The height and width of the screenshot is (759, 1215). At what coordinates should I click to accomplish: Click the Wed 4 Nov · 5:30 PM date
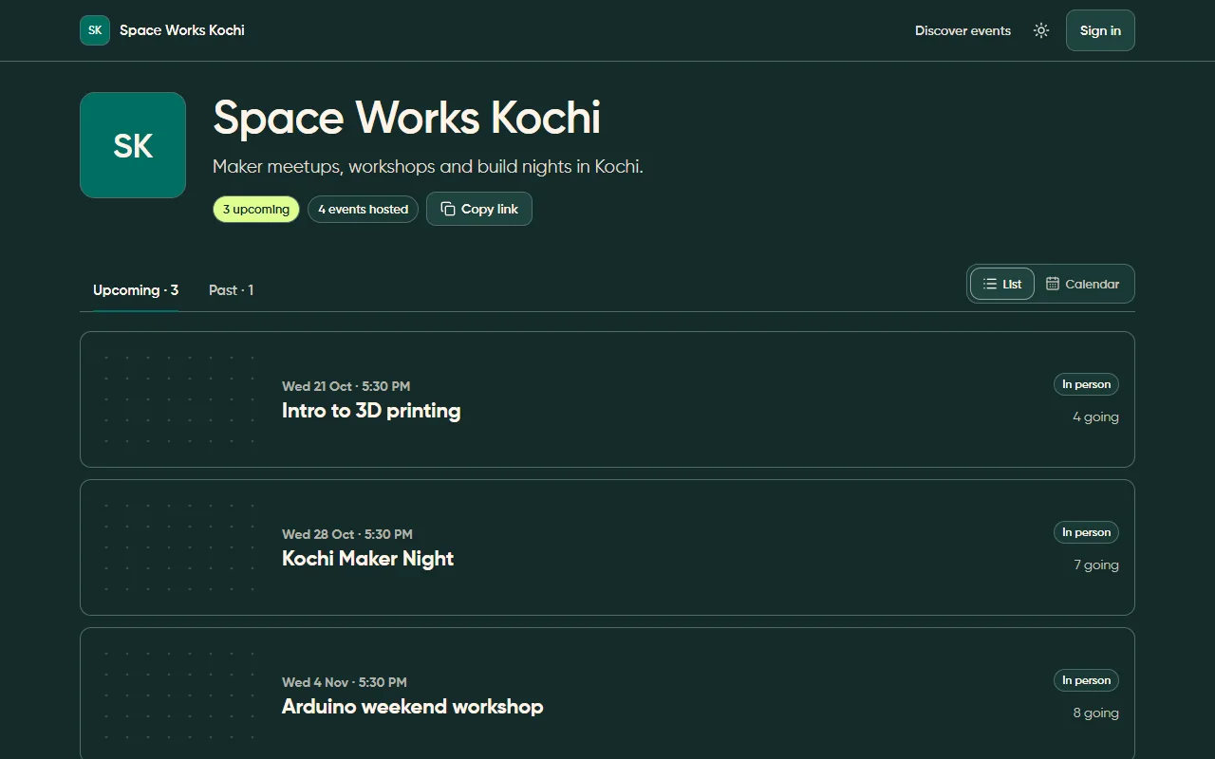pyautogui.click(x=345, y=682)
